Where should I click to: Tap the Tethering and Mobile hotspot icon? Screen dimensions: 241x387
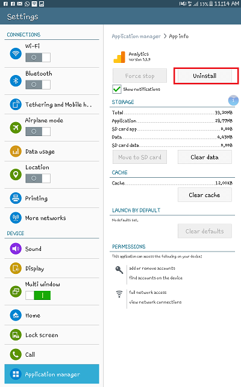16,105
